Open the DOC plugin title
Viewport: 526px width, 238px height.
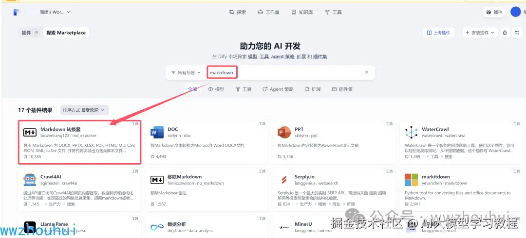[x=173, y=130]
